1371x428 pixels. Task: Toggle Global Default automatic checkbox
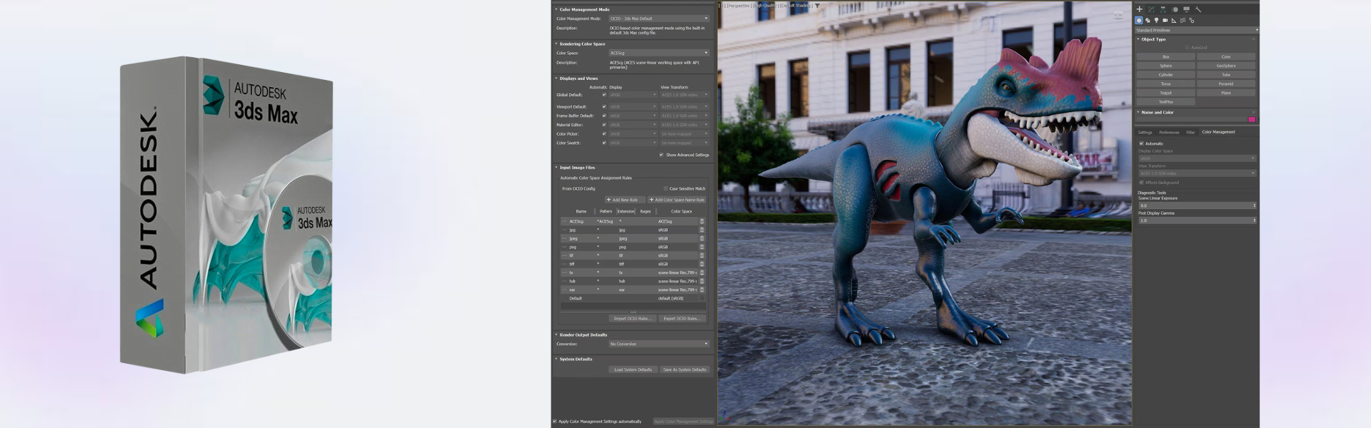[x=604, y=95]
